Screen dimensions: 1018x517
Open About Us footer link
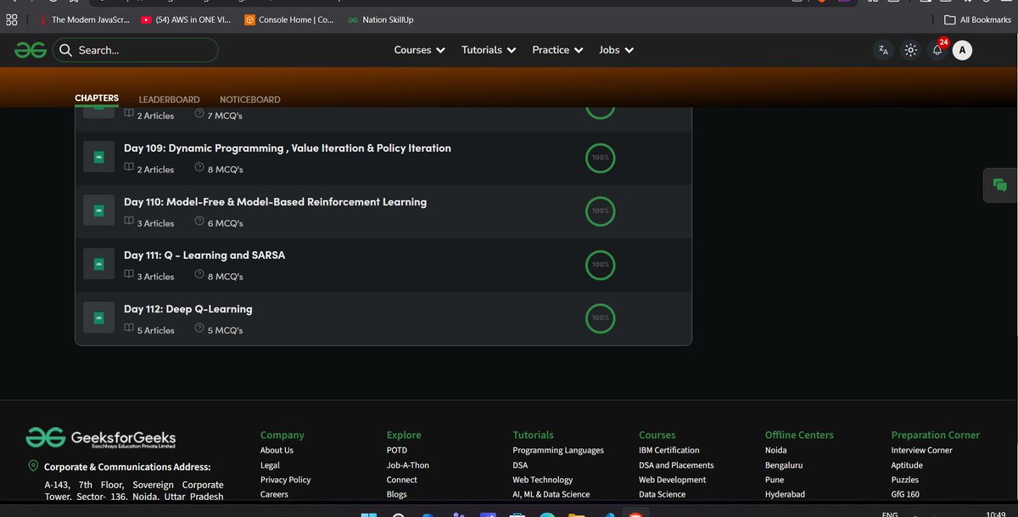(x=277, y=450)
